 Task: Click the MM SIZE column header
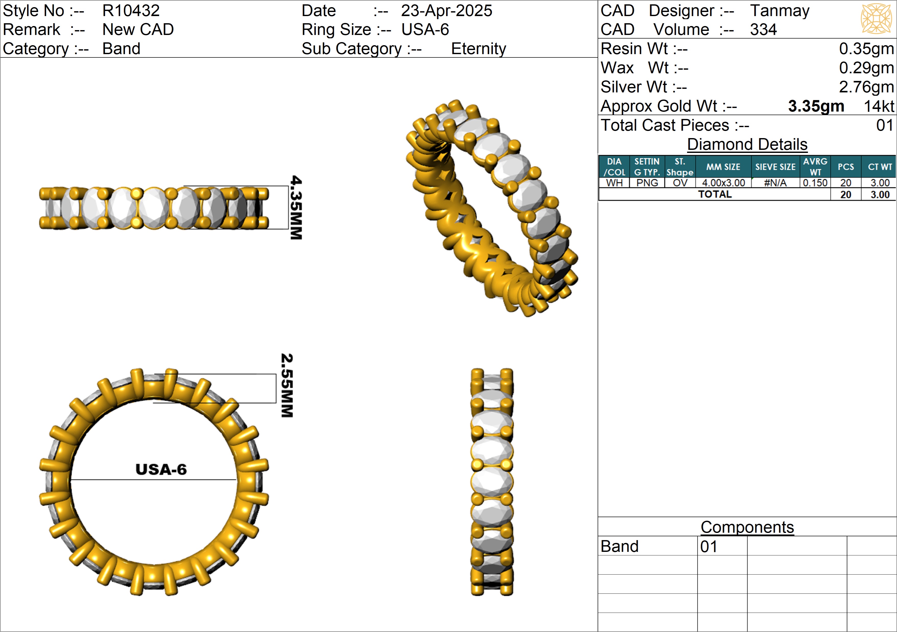point(723,167)
